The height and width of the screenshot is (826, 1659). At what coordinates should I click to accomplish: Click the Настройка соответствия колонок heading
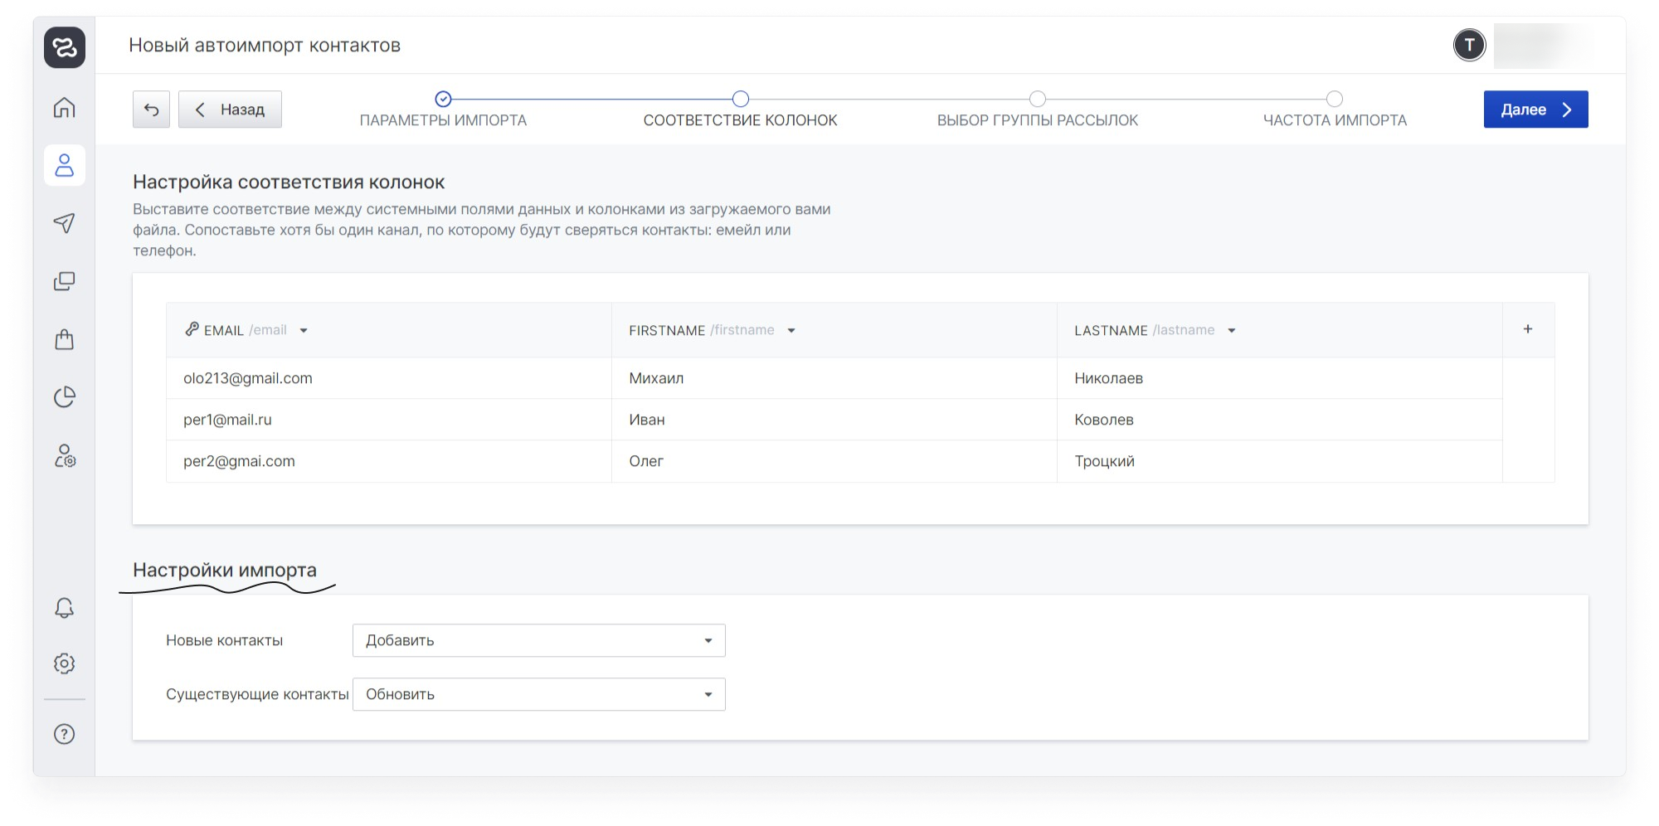coord(289,182)
